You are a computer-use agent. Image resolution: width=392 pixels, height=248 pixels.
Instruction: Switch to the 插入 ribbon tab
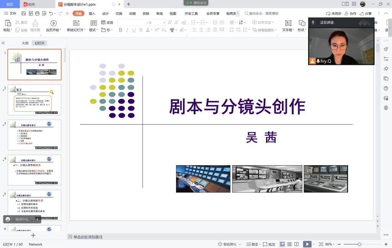point(92,13)
